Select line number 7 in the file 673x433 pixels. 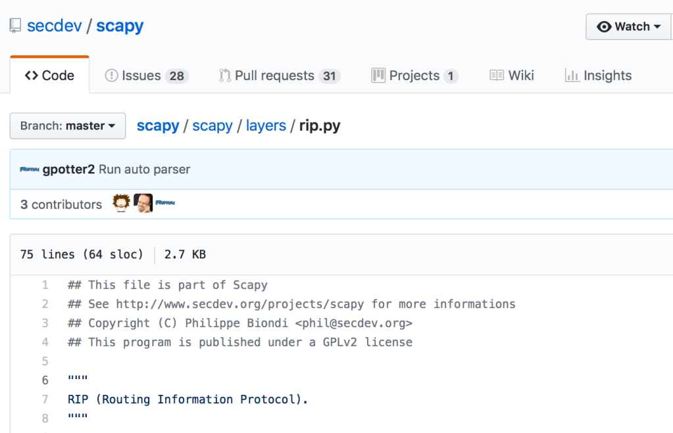44,399
